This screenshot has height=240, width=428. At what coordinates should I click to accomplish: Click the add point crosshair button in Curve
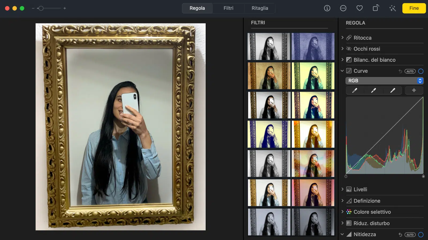click(x=414, y=90)
